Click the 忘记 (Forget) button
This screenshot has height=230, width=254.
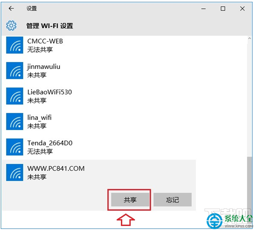pos(172,200)
